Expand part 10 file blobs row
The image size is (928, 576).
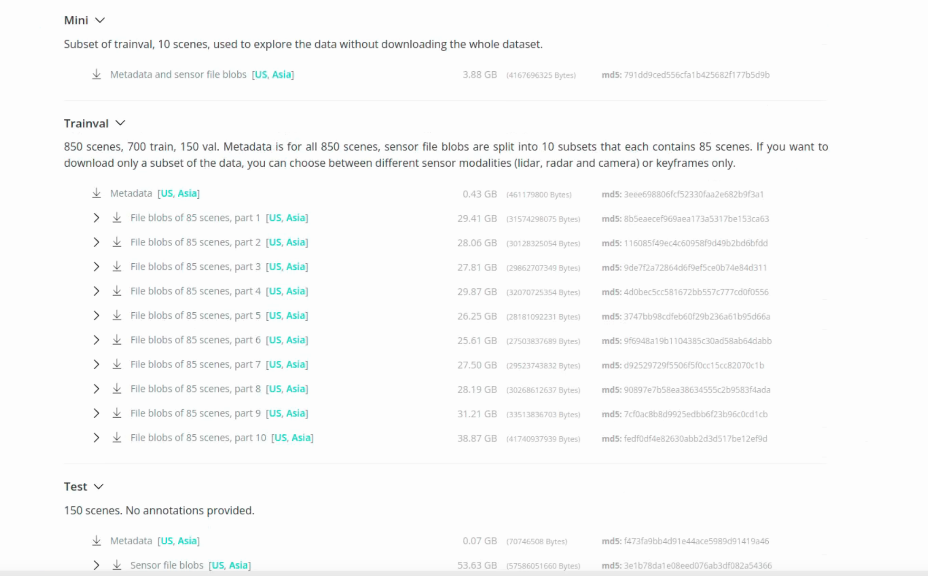pos(97,438)
